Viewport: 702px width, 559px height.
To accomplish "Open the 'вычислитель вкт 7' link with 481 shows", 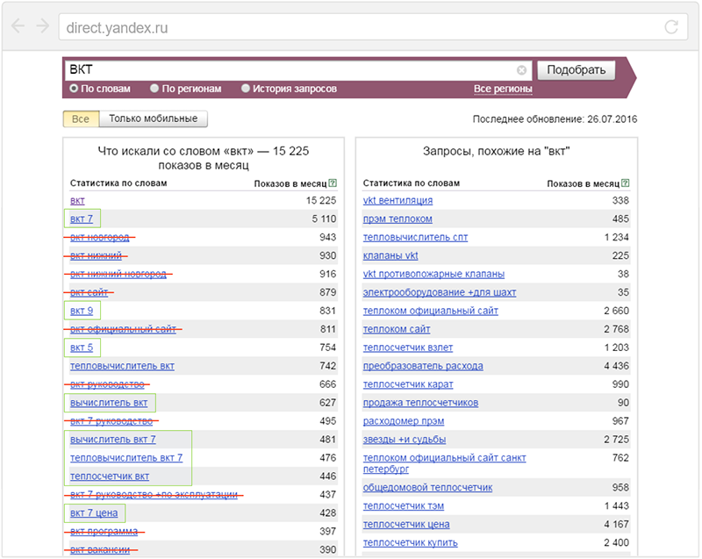I will (x=113, y=439).
